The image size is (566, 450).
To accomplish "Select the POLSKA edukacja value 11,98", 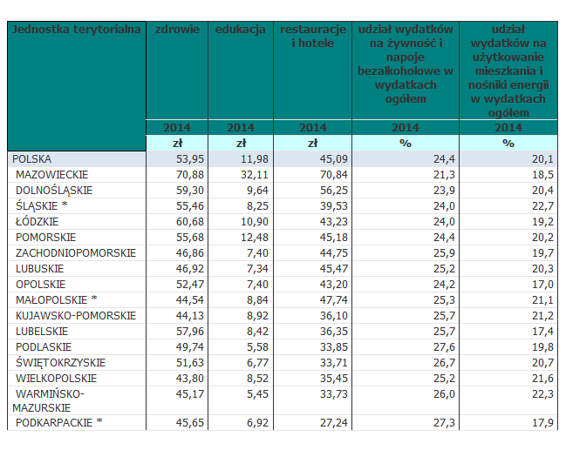I will [x=255, y=159].
